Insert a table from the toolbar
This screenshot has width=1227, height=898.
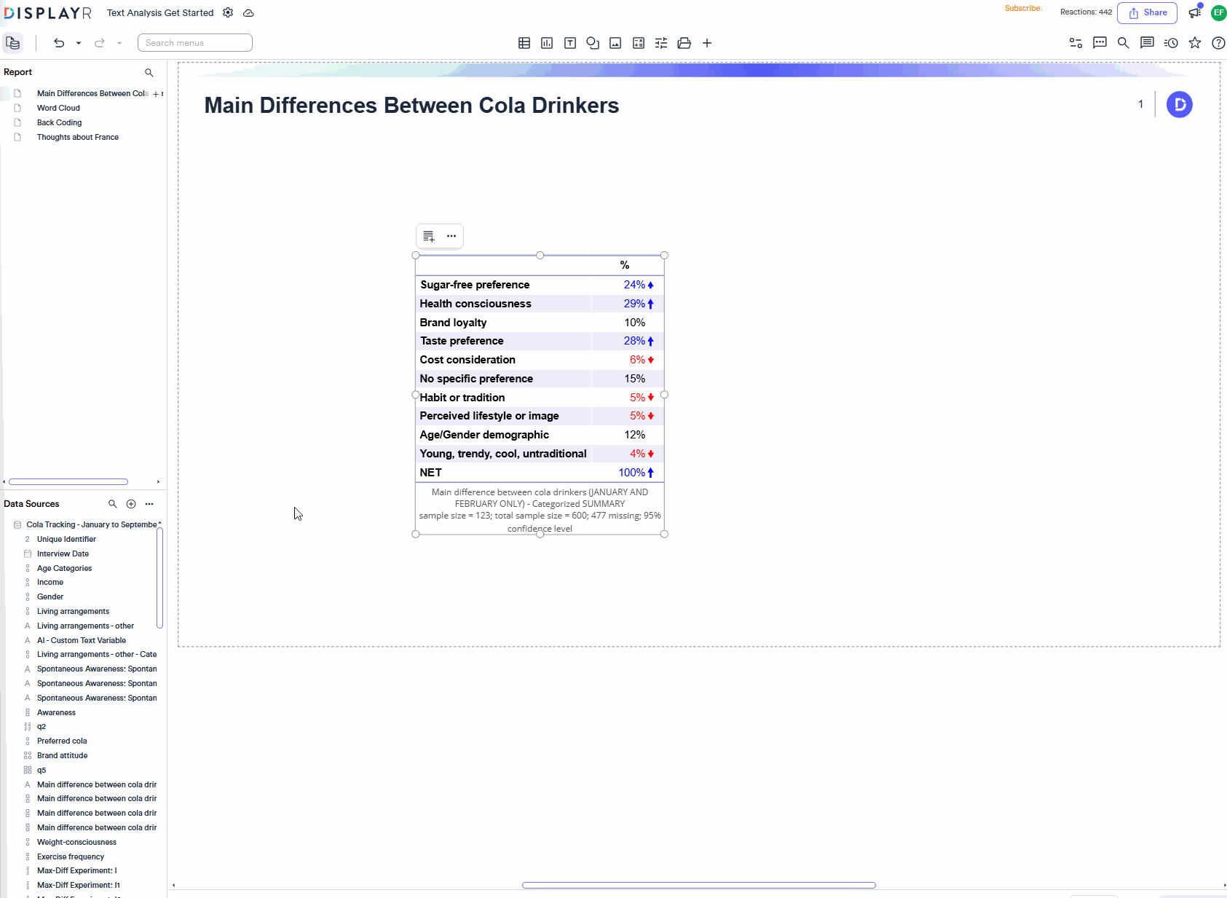click(524, 43)
